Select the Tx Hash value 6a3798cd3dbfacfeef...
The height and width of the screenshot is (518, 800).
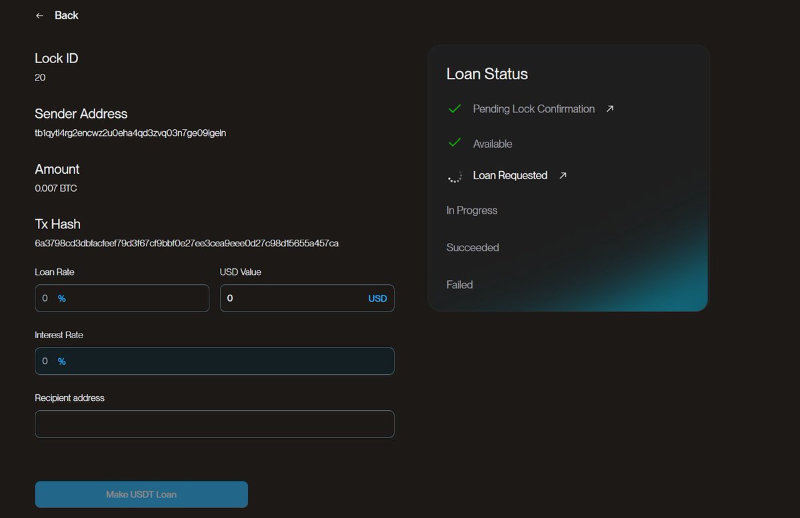(187, 244)
